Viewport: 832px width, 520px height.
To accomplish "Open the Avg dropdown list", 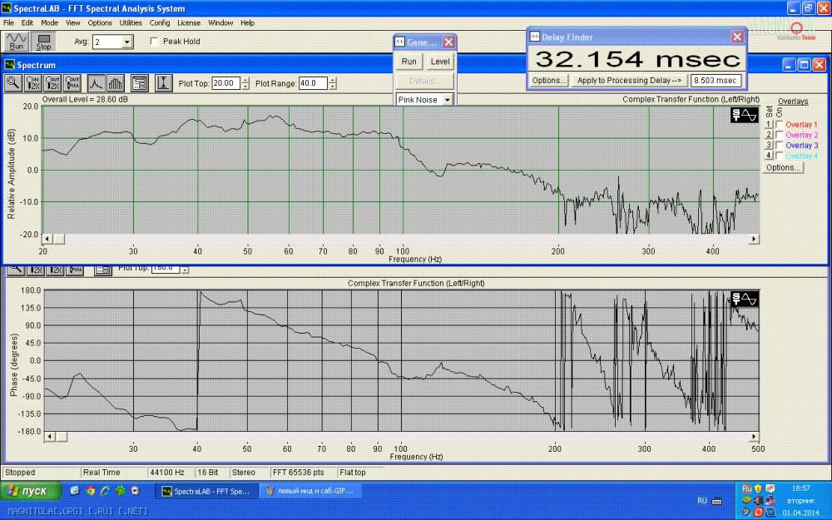I will coord(126,42).
